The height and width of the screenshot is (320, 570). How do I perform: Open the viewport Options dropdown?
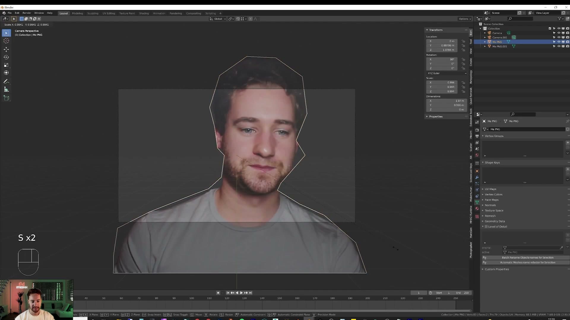coord(465,19)
